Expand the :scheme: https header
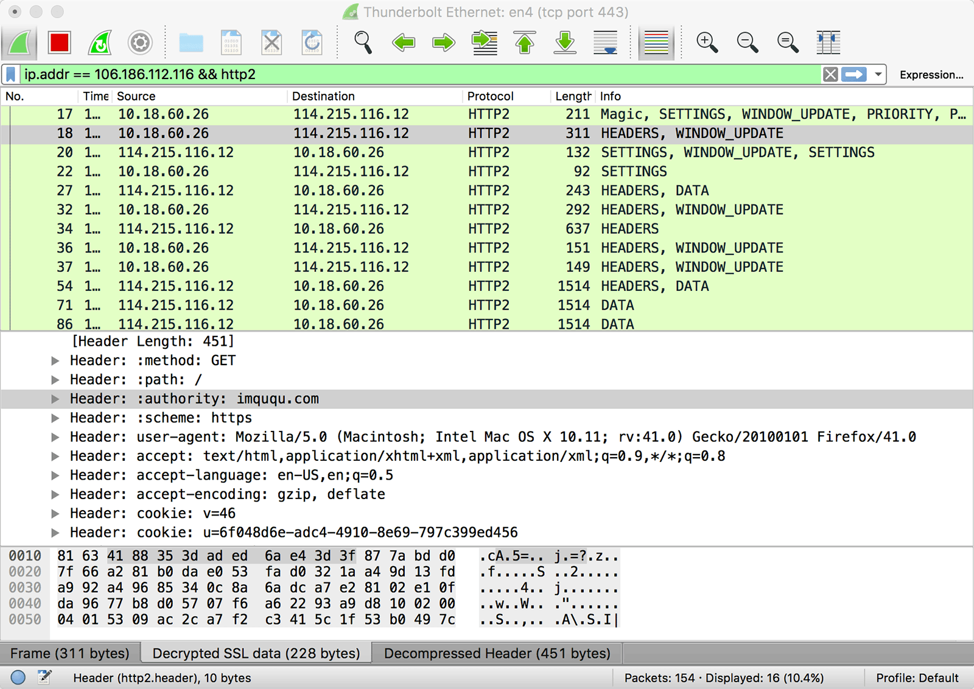This screenshot has height=689, width=974. [x=55, y=418]
